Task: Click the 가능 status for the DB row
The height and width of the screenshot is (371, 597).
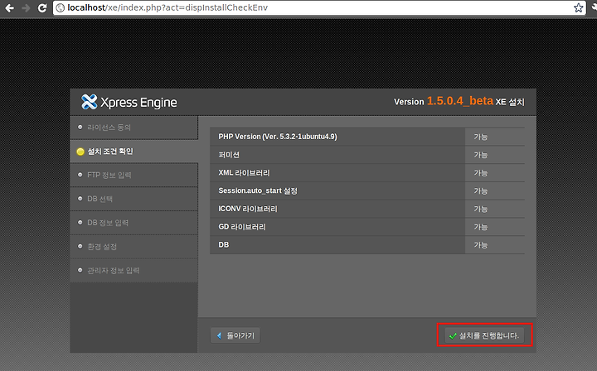Action: [x=480, y=245]
